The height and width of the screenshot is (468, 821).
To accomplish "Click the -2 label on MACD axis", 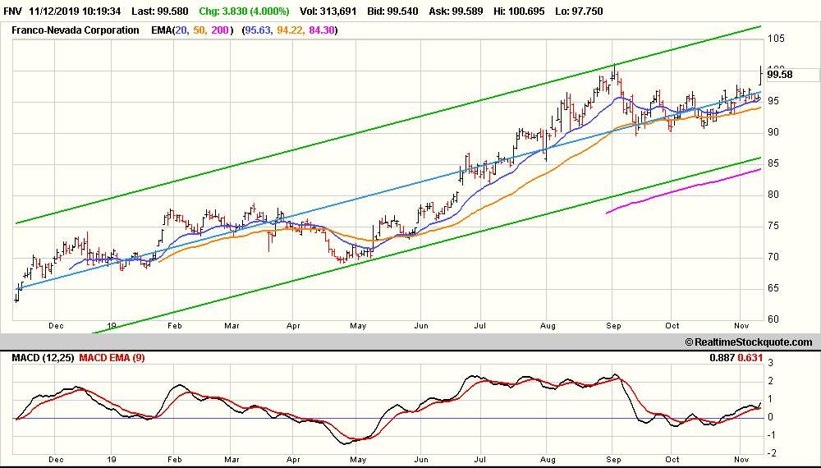I will pyautogui.click(x=771, y=453).
